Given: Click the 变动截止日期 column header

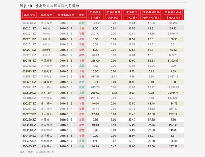Looking at the screenshot, I should (66, 15).
